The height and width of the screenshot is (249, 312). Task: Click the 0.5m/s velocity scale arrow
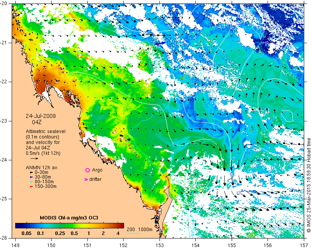click(34, 158)
